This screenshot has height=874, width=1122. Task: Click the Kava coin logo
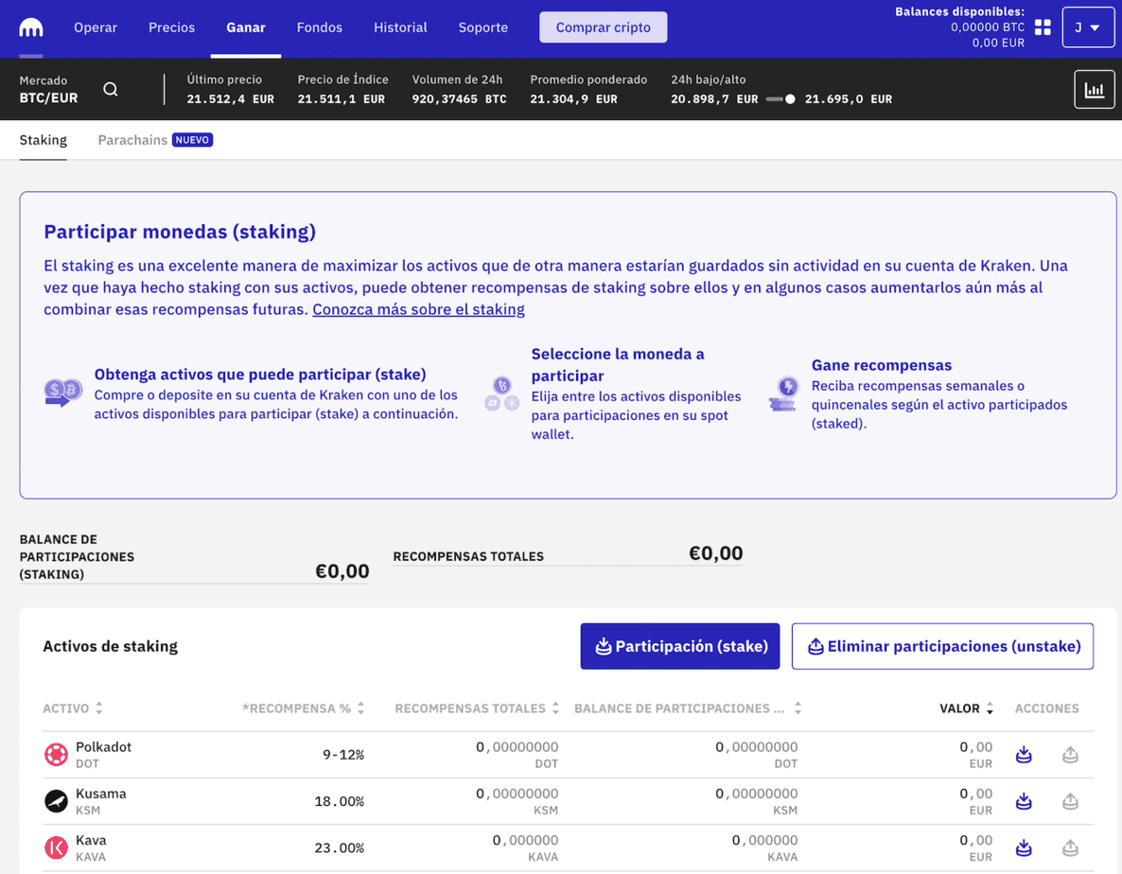pos(56,848)
